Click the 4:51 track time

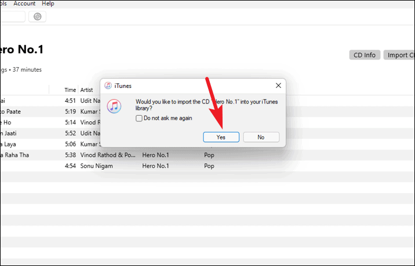pos(70,101)
